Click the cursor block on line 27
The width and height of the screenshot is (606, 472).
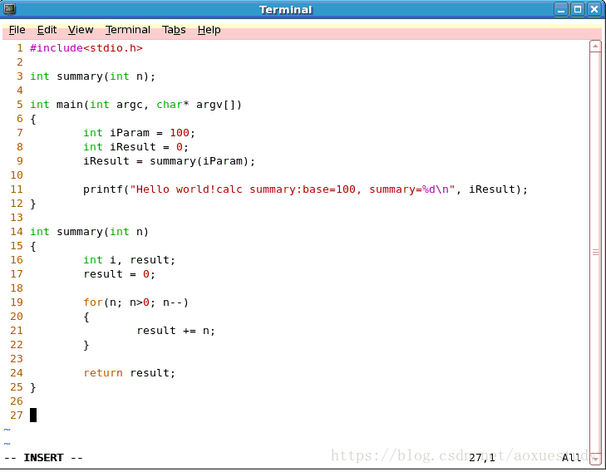(x=33, y=415)
